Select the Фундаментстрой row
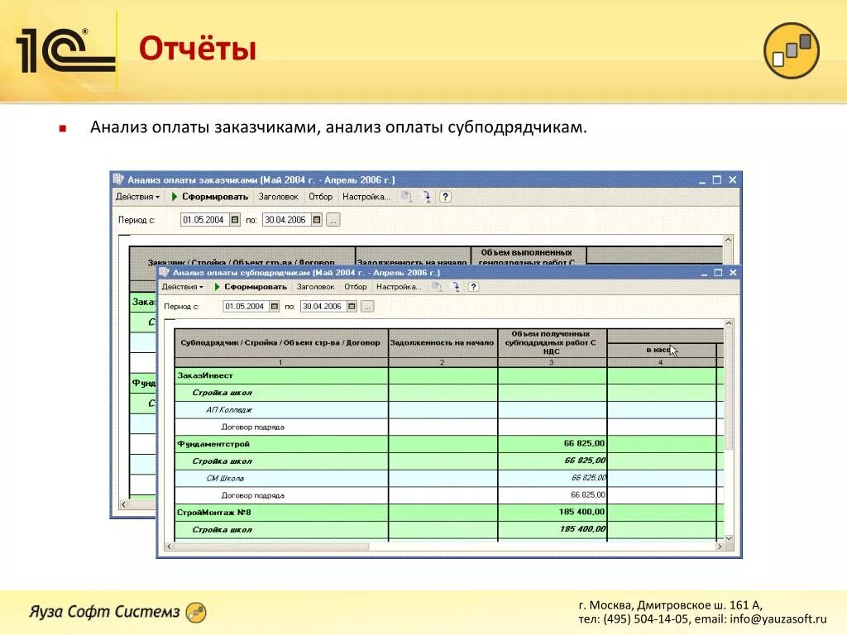 449,444
